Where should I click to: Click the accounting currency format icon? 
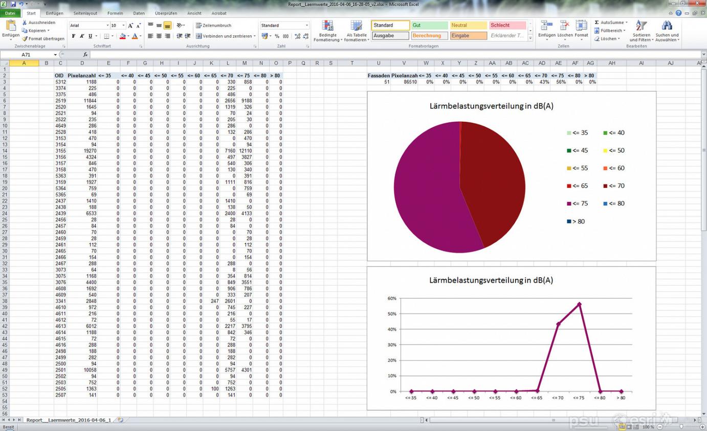(265, 36)
